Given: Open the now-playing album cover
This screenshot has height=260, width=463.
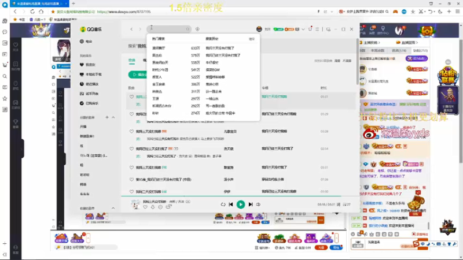Looking at the screenshot, I should 135,205.
